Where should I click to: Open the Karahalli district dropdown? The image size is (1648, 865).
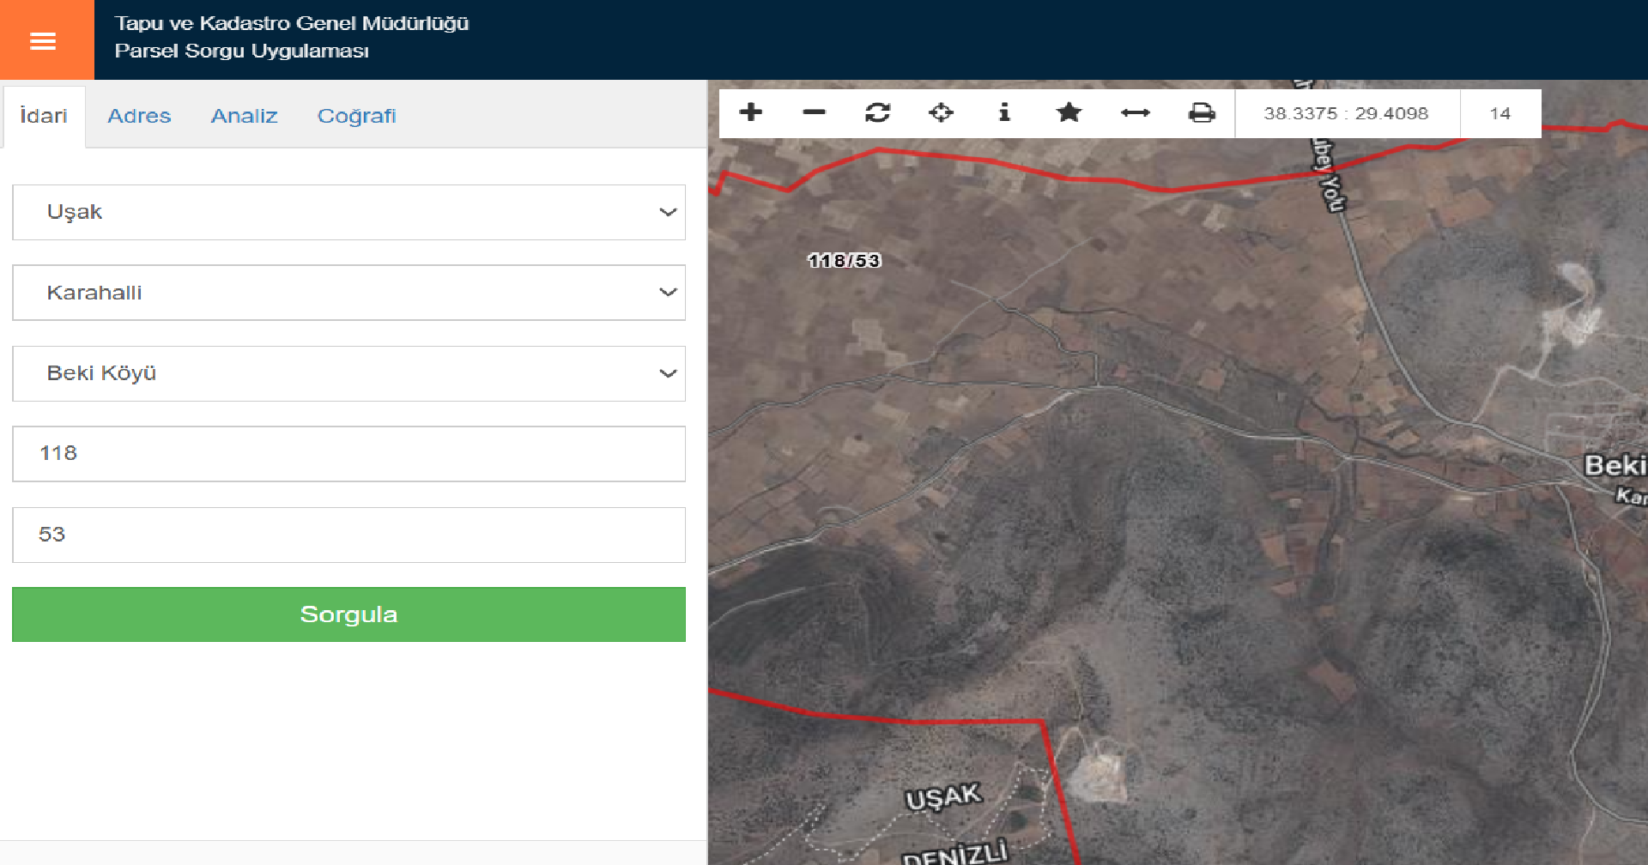click(x=348, y=293)
